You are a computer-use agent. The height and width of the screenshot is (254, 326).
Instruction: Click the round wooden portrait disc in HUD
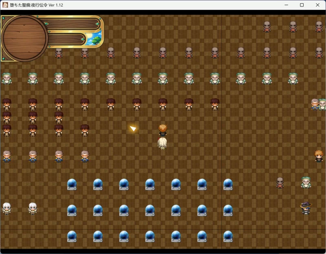click(x=24, y=38)
